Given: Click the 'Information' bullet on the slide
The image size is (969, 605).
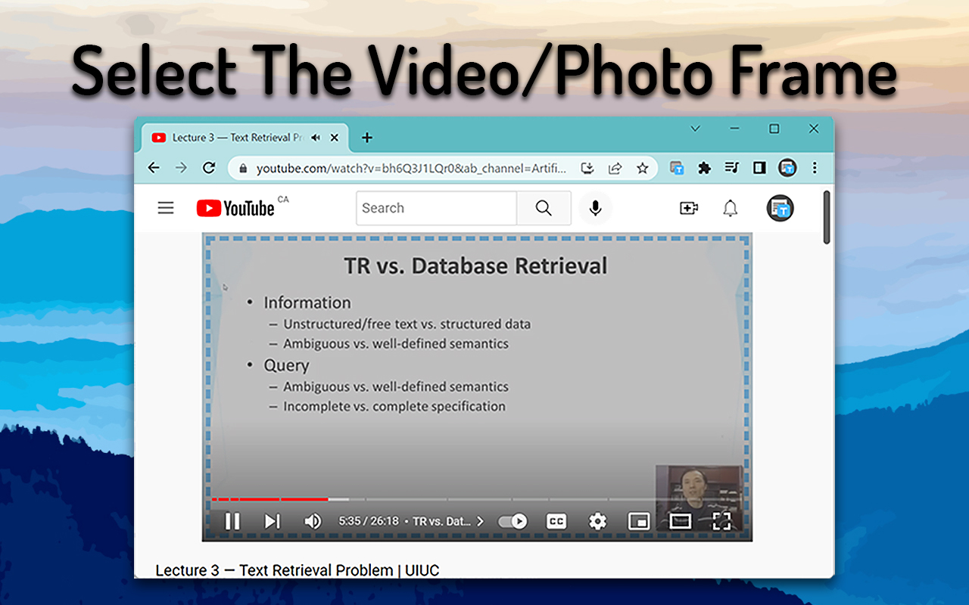Looking at the screenshot, I should point(307,302).
